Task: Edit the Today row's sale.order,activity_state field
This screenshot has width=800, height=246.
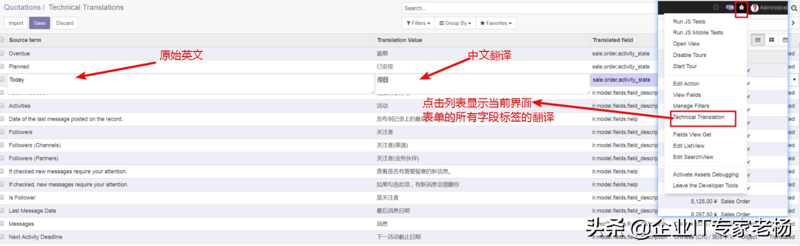Action: [624, 80]
